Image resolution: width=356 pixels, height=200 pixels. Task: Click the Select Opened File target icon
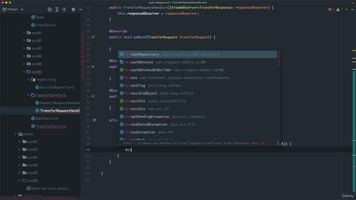point(50,9)
